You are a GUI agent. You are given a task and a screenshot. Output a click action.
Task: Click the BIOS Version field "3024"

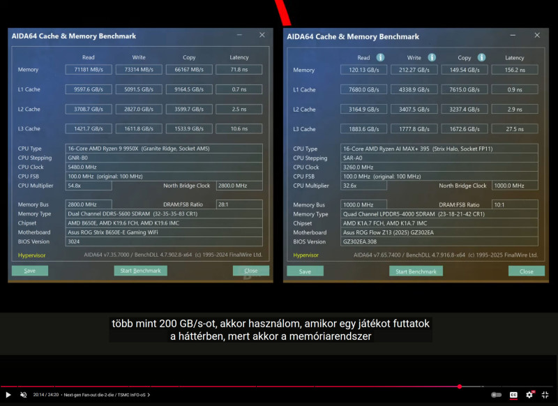pos(164,241)
